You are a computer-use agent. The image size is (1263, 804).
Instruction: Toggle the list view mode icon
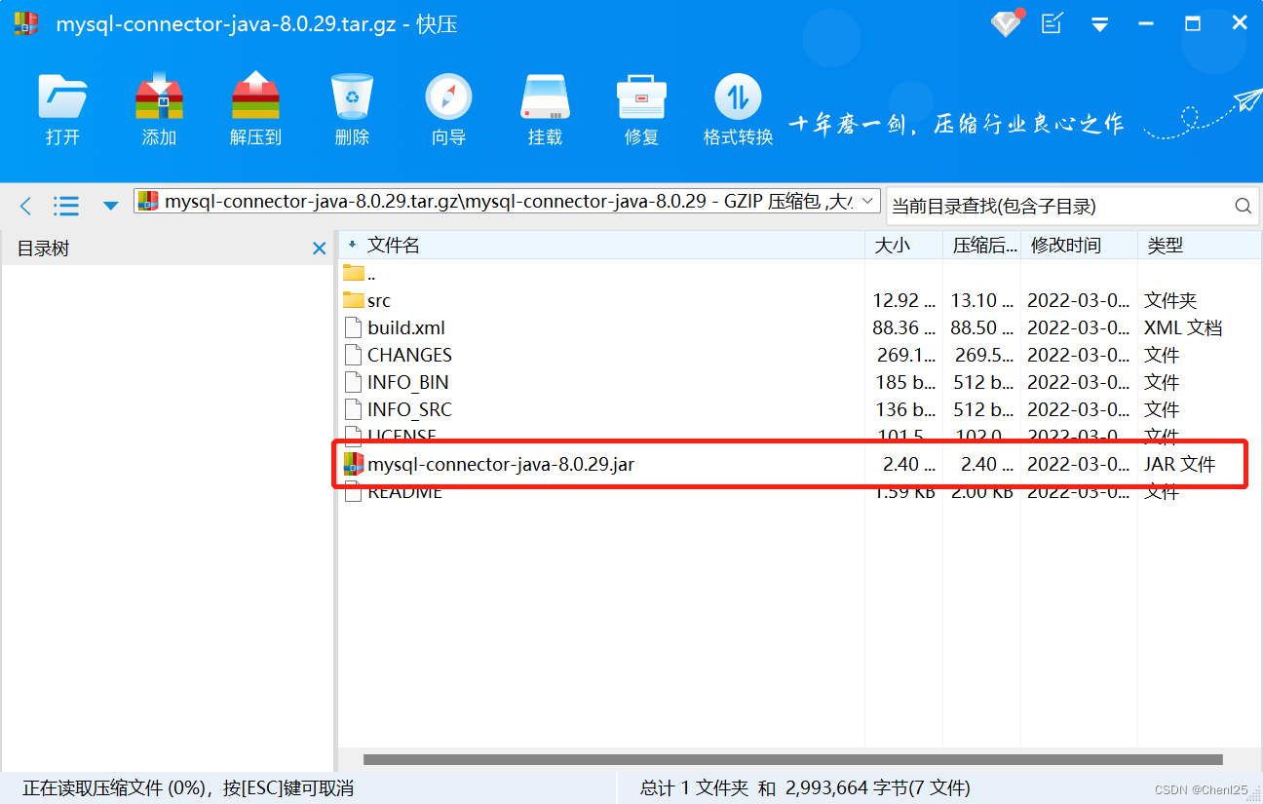66,206
